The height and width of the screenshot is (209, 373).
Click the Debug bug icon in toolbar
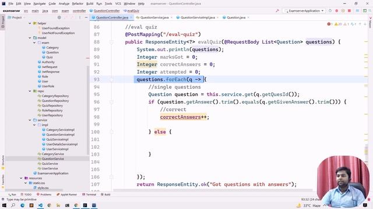pyautogui.click(x=337, y=11)
